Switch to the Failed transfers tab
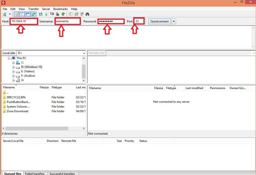Image resolution: width=256 pixels, height=175 pixels. tap(35, 174)
